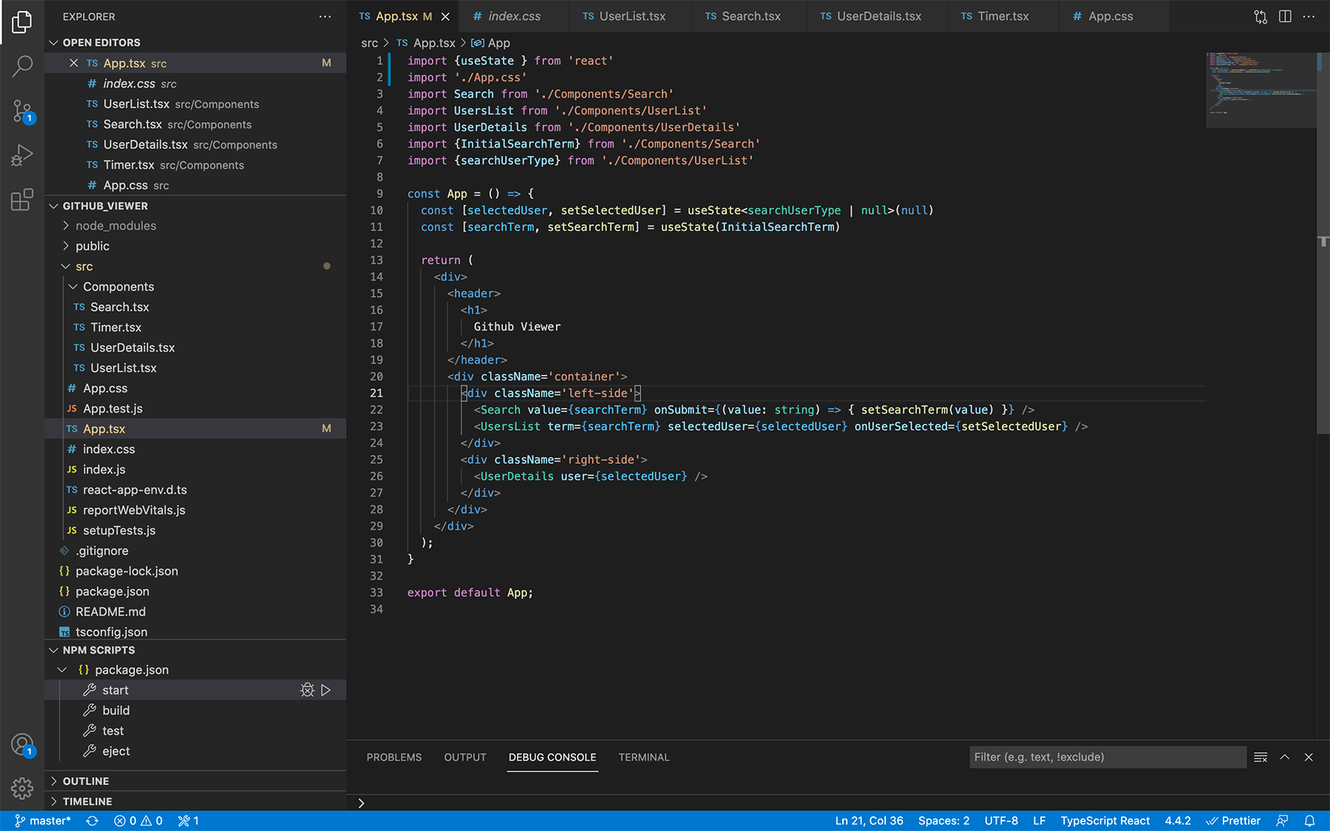Screen dimensions: 1330x831
Task: Click src breadcrumb segment
Action: tap(369, 43)
